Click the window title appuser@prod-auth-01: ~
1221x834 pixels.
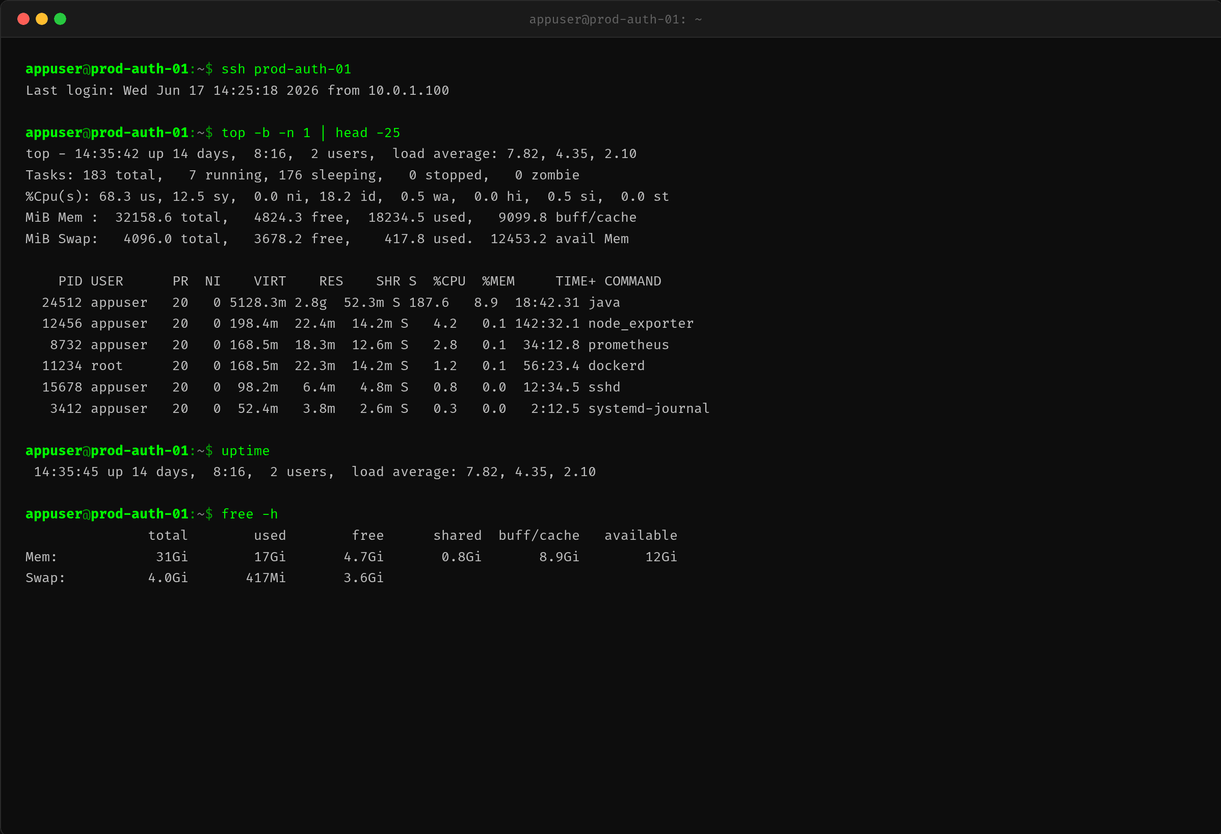(615, 19)
